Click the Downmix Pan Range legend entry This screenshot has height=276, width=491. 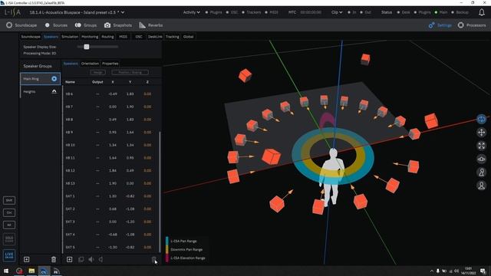pyautogui.click(x=186, y=250)
